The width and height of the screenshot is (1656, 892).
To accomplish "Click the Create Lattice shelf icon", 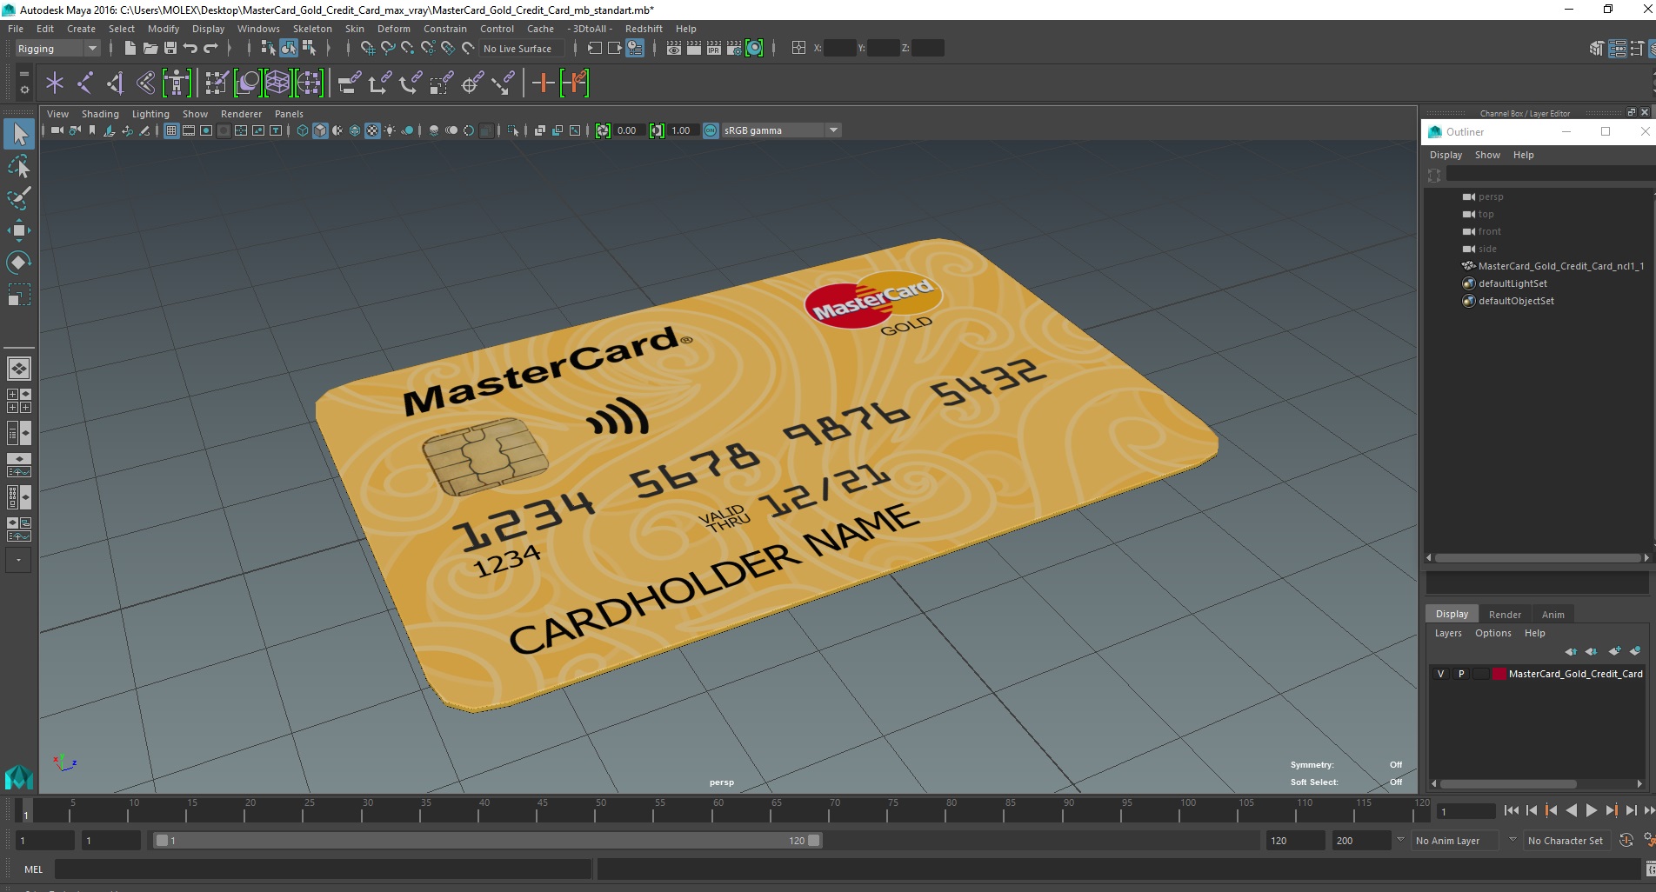I will pos(277,83).
